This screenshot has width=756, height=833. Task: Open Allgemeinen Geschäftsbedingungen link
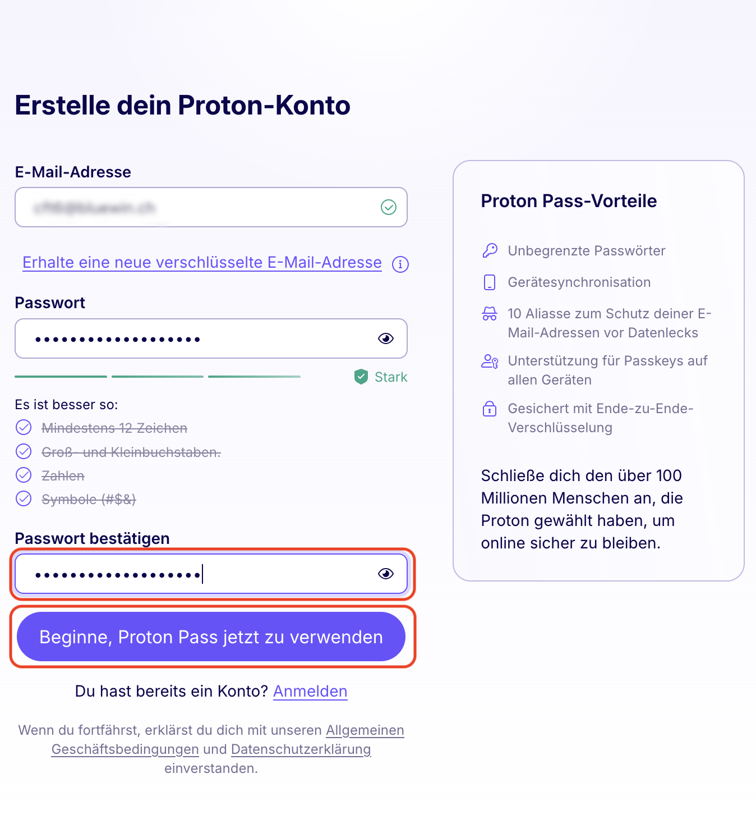[365, 730]
